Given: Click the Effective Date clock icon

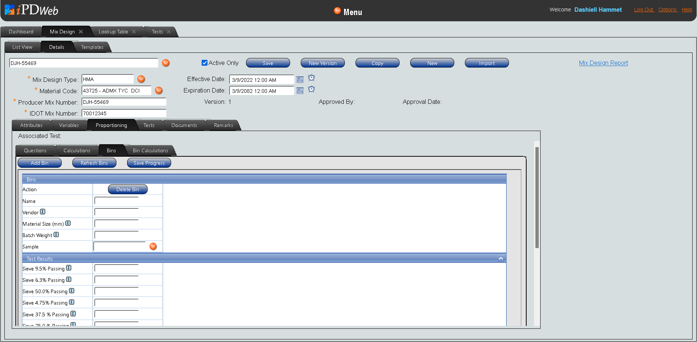Looking at the screenshot, I should click(x=311, y=78).
